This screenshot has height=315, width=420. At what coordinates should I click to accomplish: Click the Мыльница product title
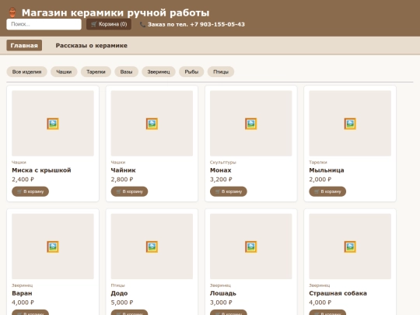(327, 170)
